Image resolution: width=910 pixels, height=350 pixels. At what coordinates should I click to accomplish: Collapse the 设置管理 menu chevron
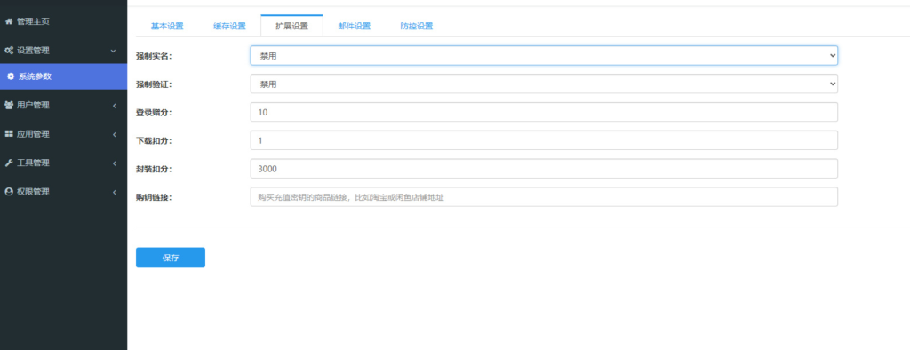[114, 51]
